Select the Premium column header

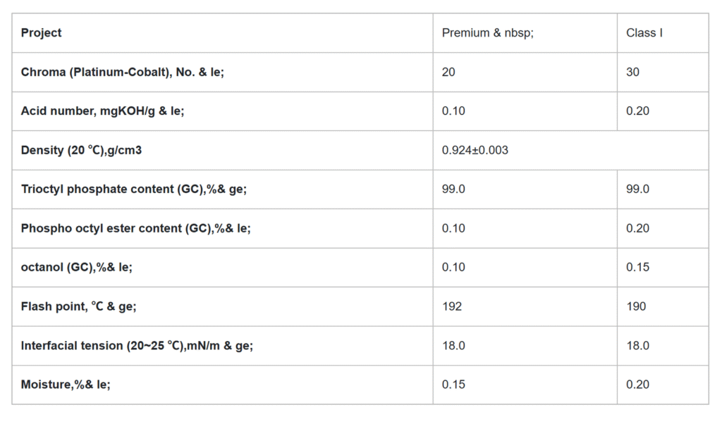pos(487,33)
